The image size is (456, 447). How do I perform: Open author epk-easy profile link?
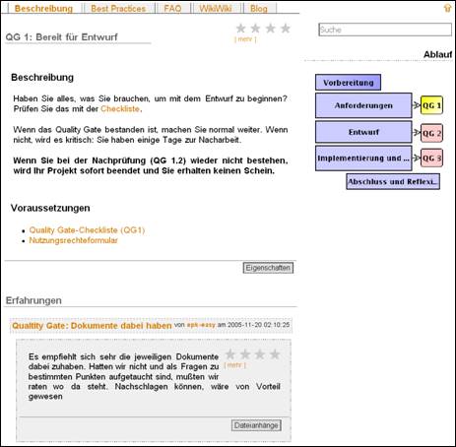(201, 325)
